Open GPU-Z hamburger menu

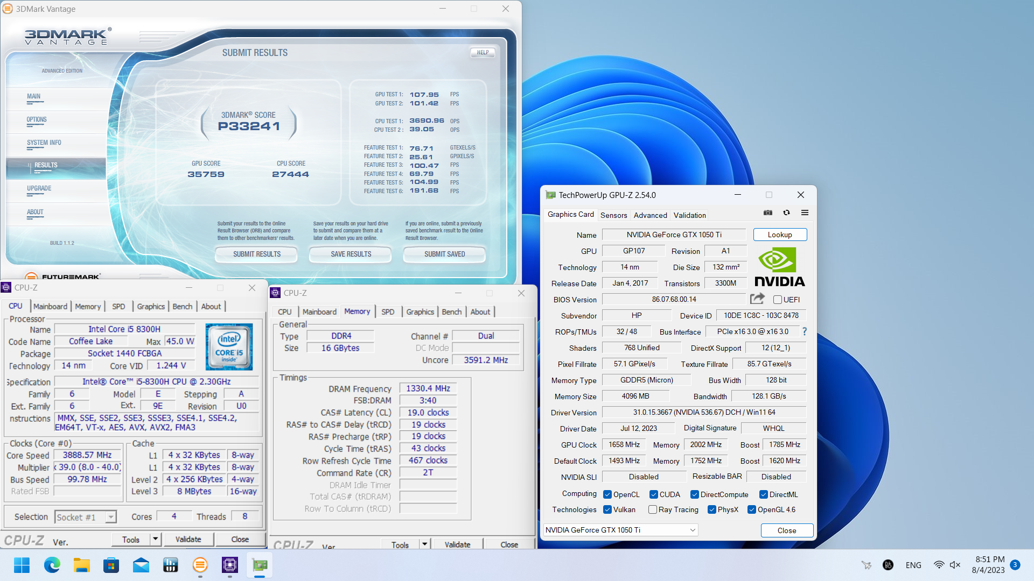tap(805, 213)
